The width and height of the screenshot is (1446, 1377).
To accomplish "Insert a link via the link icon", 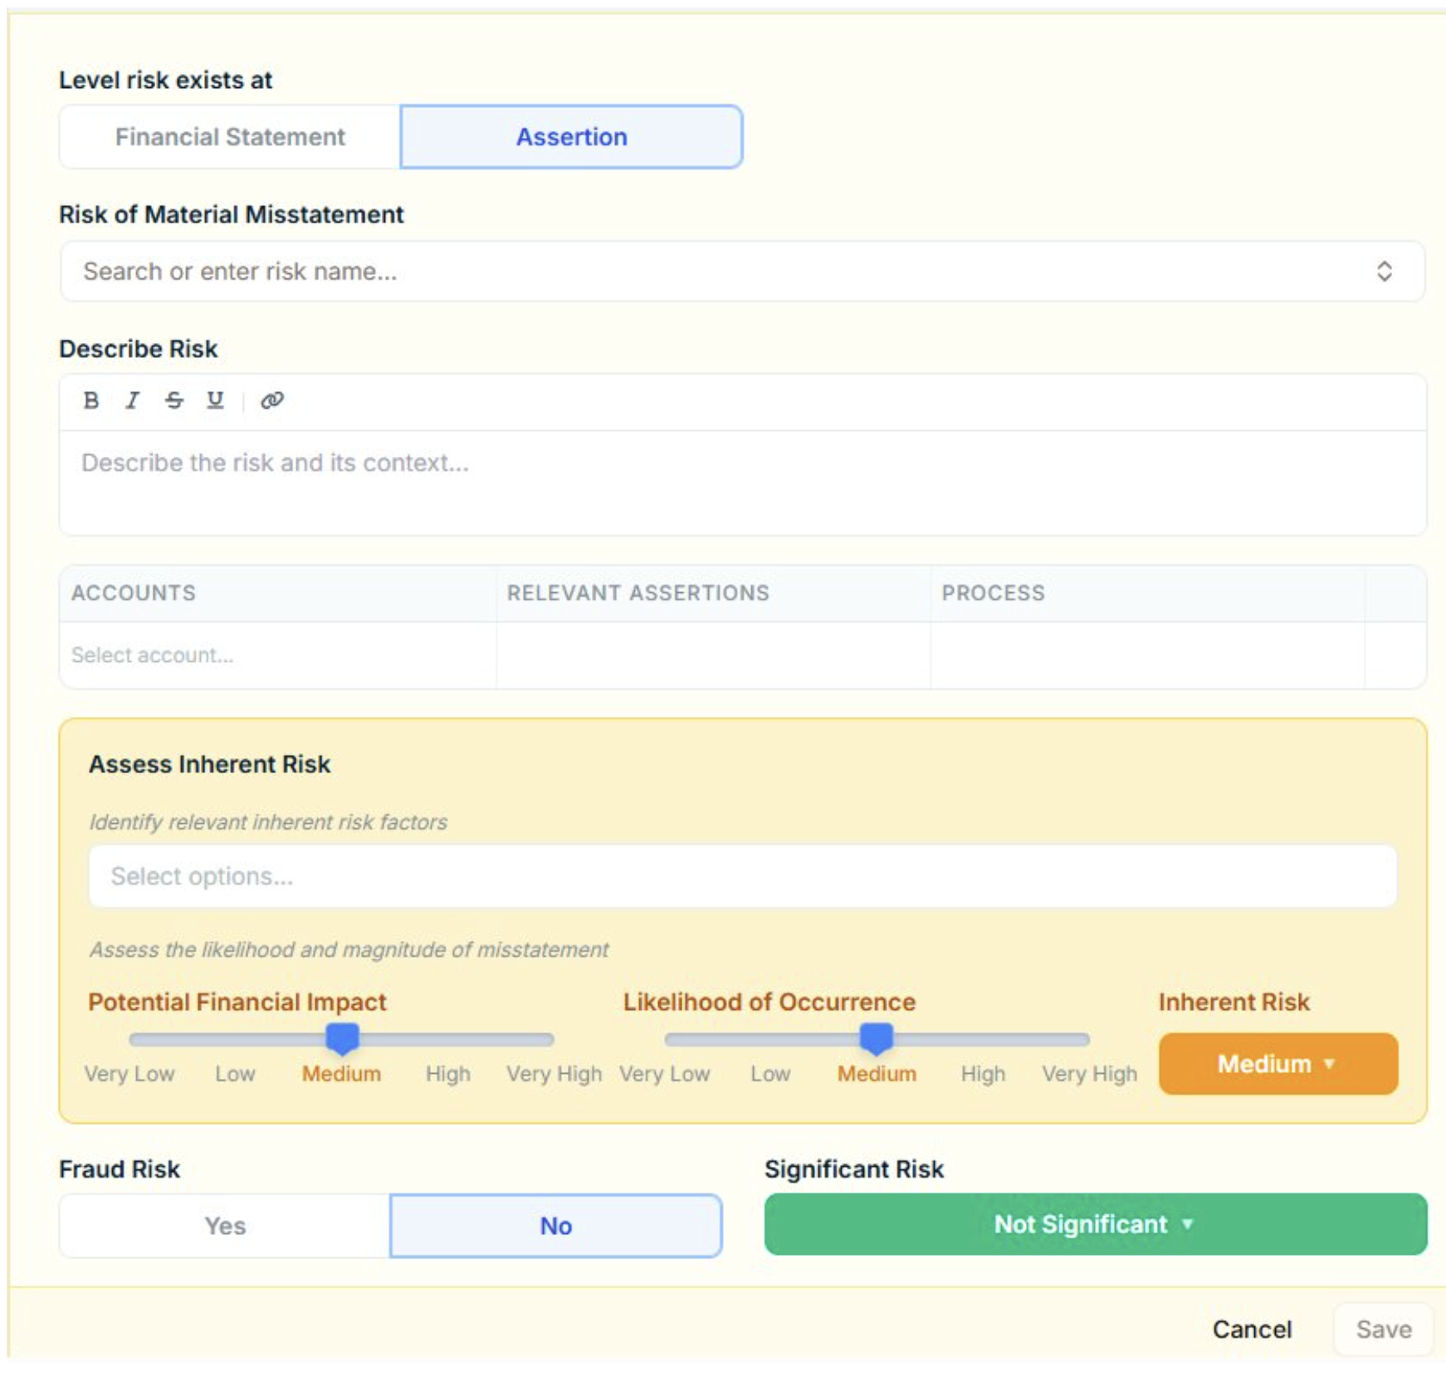I will 272,400.
